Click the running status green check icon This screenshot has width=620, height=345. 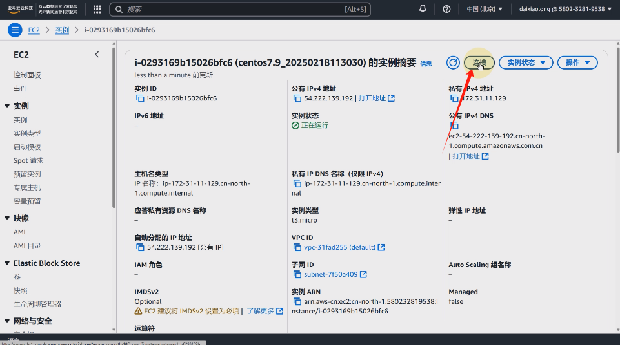(295, 126)
